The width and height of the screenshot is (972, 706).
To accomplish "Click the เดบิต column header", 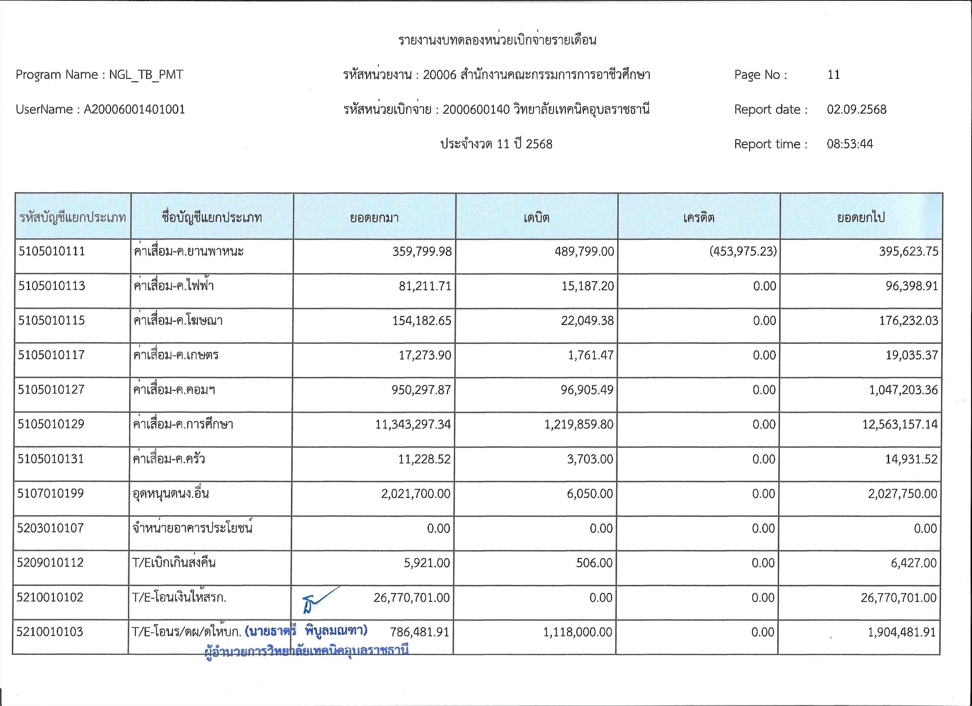I will (536, 217).
